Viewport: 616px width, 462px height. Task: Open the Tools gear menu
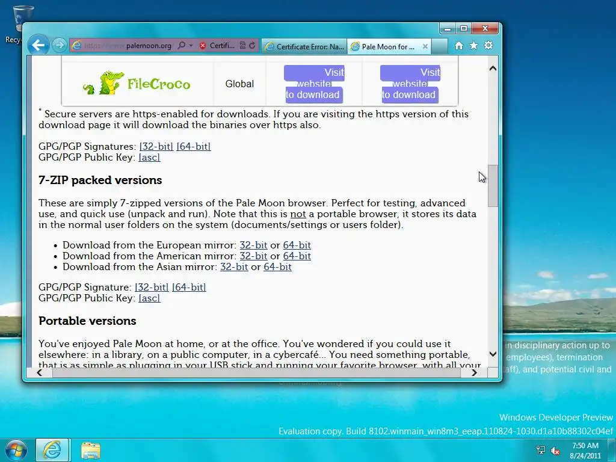[x=488, y=46]
